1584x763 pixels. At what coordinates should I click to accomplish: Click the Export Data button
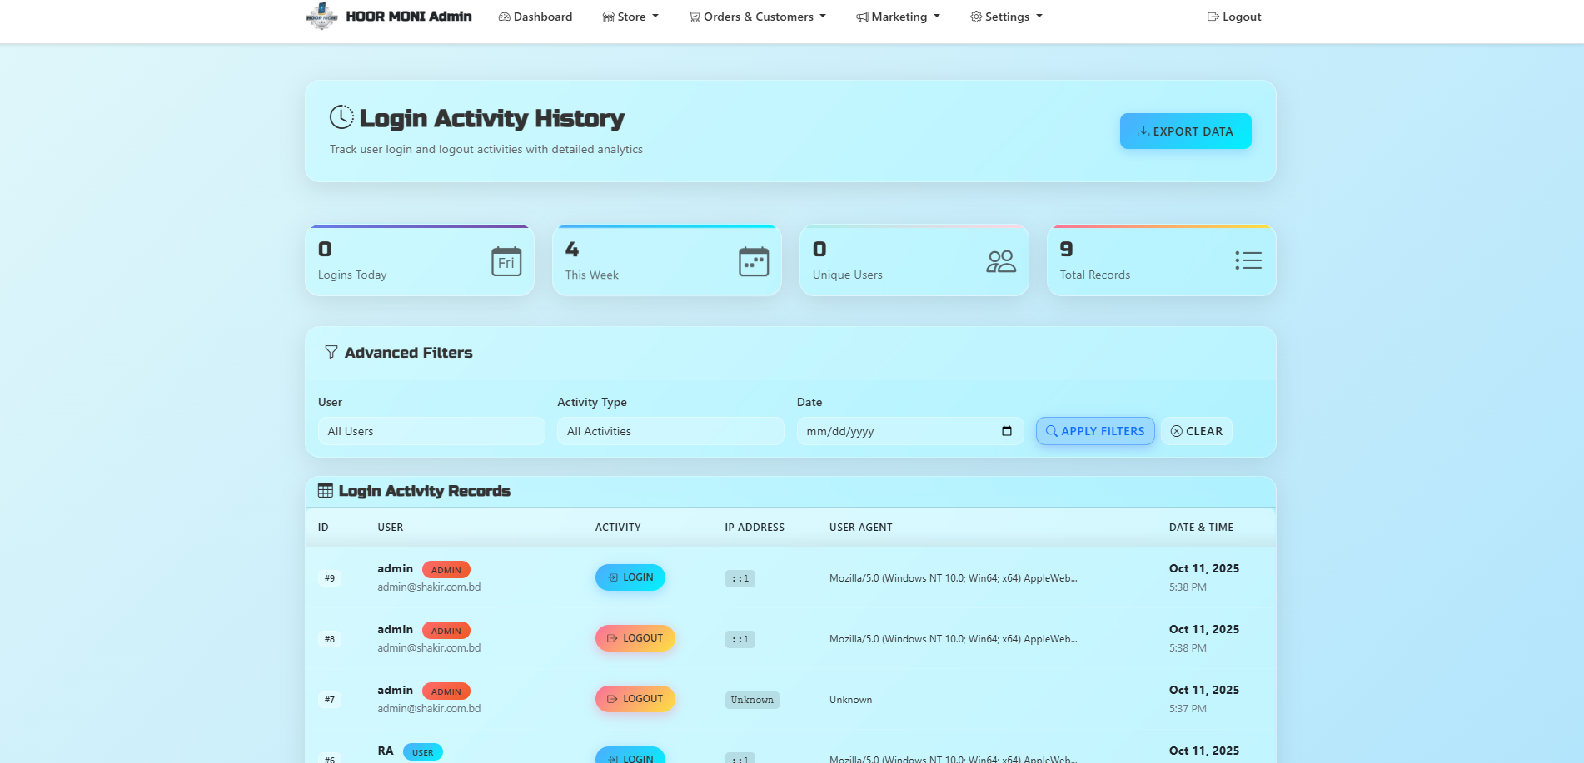click(x=1185, y=131)
